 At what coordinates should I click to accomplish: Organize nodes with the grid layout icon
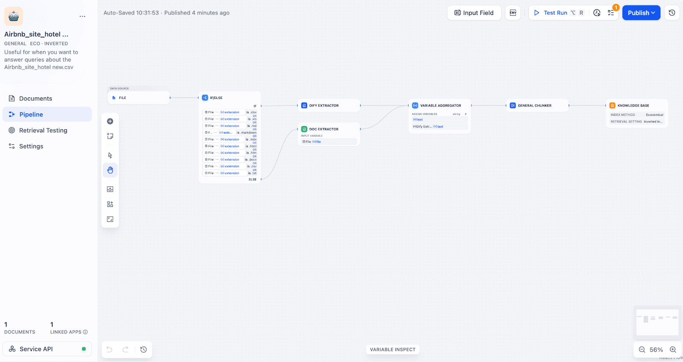click(110, 204)
